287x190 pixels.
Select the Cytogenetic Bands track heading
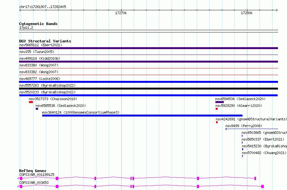pos(38,24)
